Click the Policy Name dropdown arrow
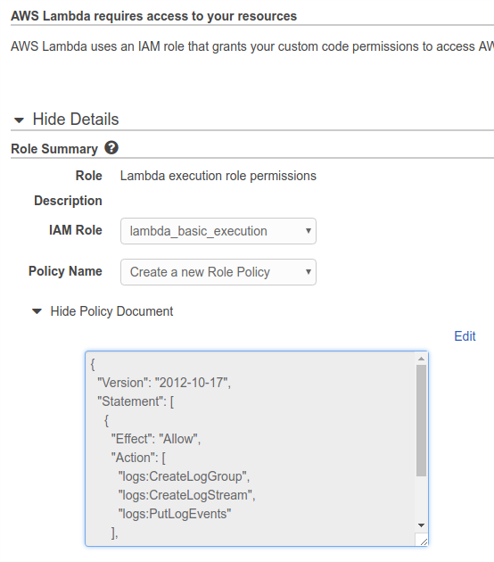Viewport: 494px width, 562px height. tap(308, 272)
